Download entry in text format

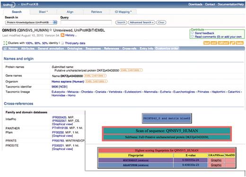pos(206,43)
